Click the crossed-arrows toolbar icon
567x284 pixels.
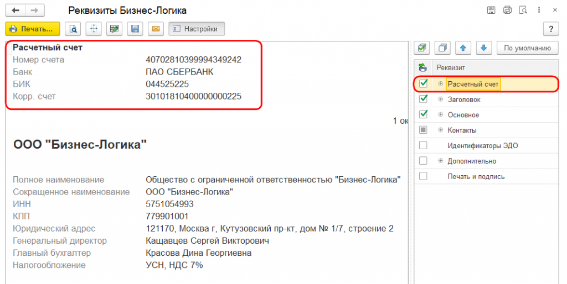tap(94, 29)
